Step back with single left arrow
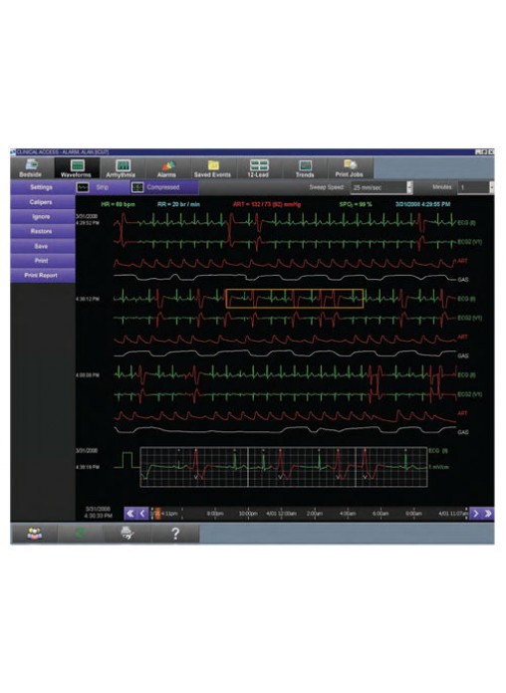Screen dimensions: 506x693 [142, 514]
